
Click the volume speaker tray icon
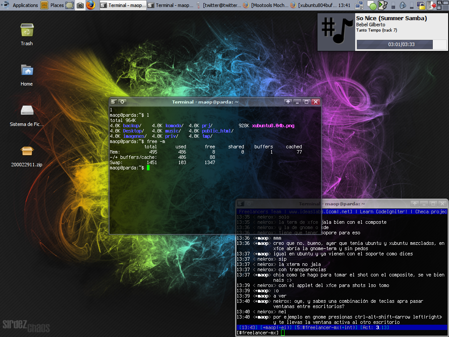tap(403, 5)
